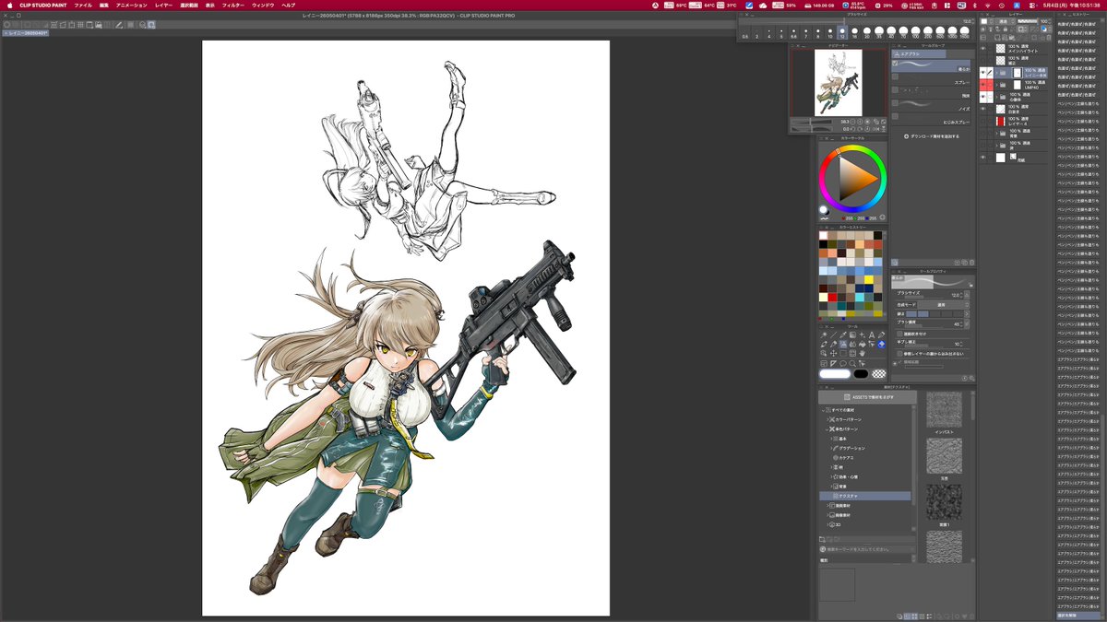Open フィルター menu
The width and height of the screenshot is (1107, 622).
pos(233,5)
